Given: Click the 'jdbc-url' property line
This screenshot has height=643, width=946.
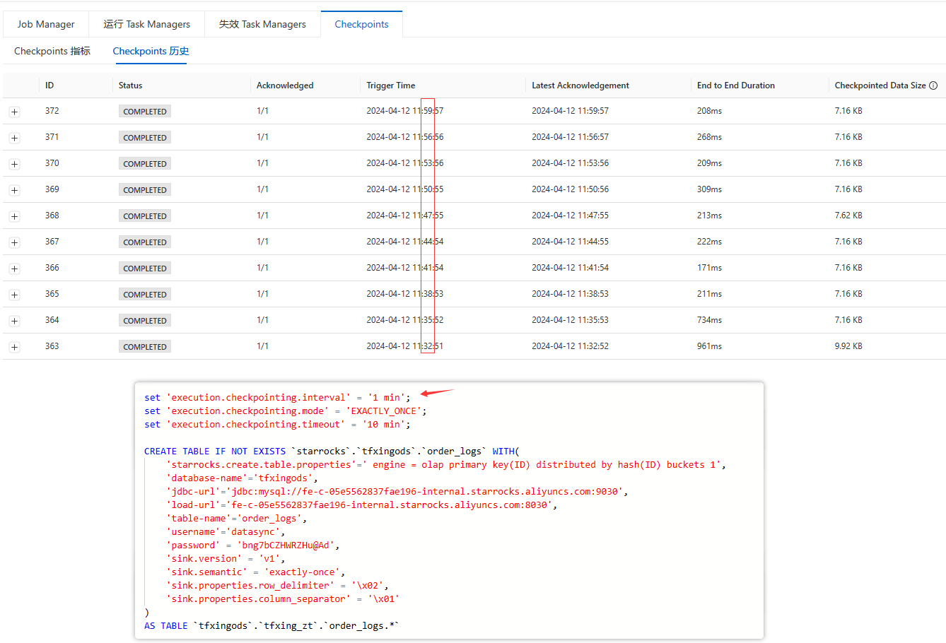Looking at the screenshot, I should [x=397, y=492].
